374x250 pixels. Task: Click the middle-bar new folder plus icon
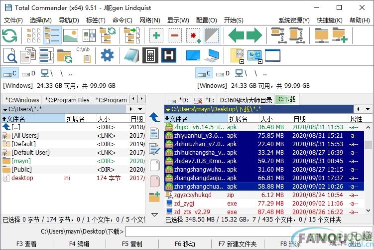point(154,197)
